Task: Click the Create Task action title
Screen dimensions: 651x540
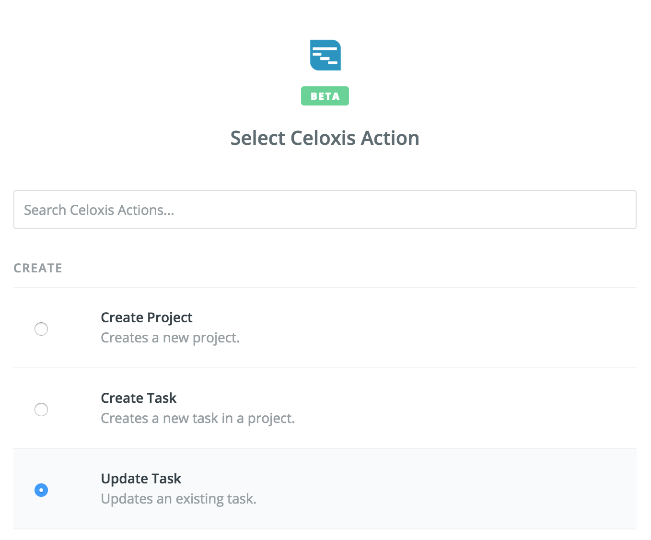Action: tap(139, 398)
